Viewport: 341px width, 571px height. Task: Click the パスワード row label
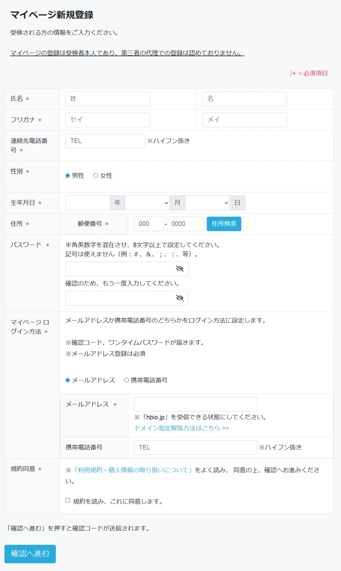[26, 245]
